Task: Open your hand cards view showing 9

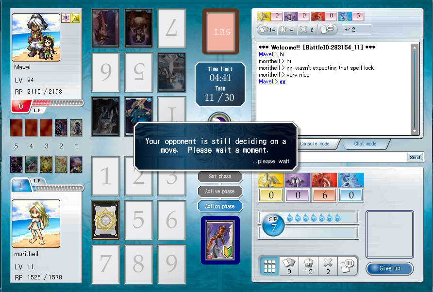Action: [x=289, y=266]
